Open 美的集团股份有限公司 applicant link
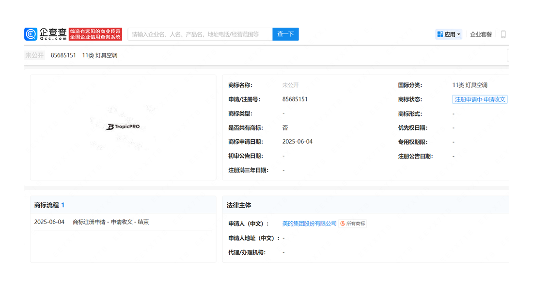 309,224
